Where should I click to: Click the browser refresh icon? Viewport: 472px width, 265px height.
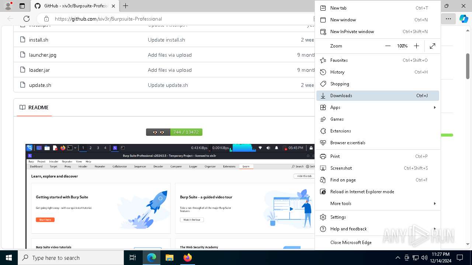coord(27,19)
